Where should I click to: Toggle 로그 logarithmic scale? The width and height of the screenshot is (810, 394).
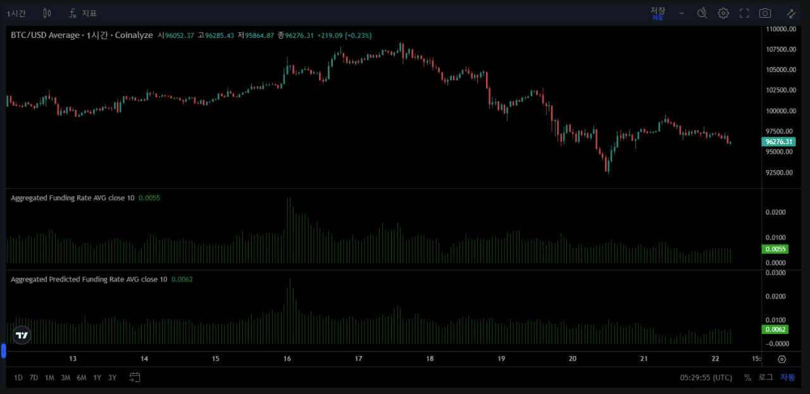coord(766,378)
